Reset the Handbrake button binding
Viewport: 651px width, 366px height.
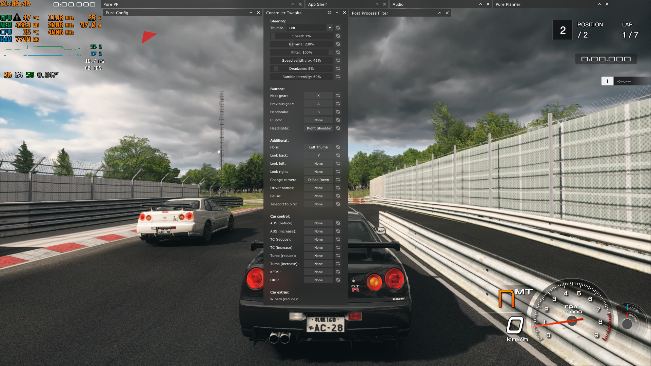click(x=338, y=112)
